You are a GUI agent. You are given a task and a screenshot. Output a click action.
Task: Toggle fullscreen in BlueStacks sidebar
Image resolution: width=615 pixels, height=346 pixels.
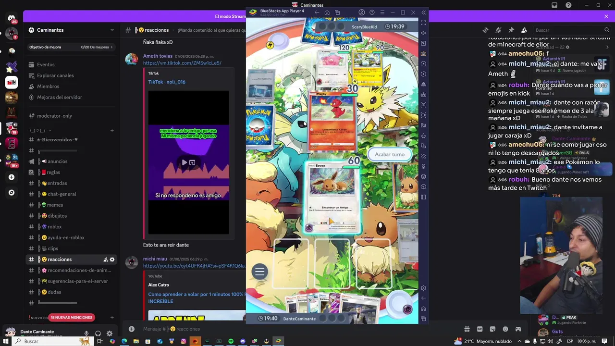tap(423, 23)
